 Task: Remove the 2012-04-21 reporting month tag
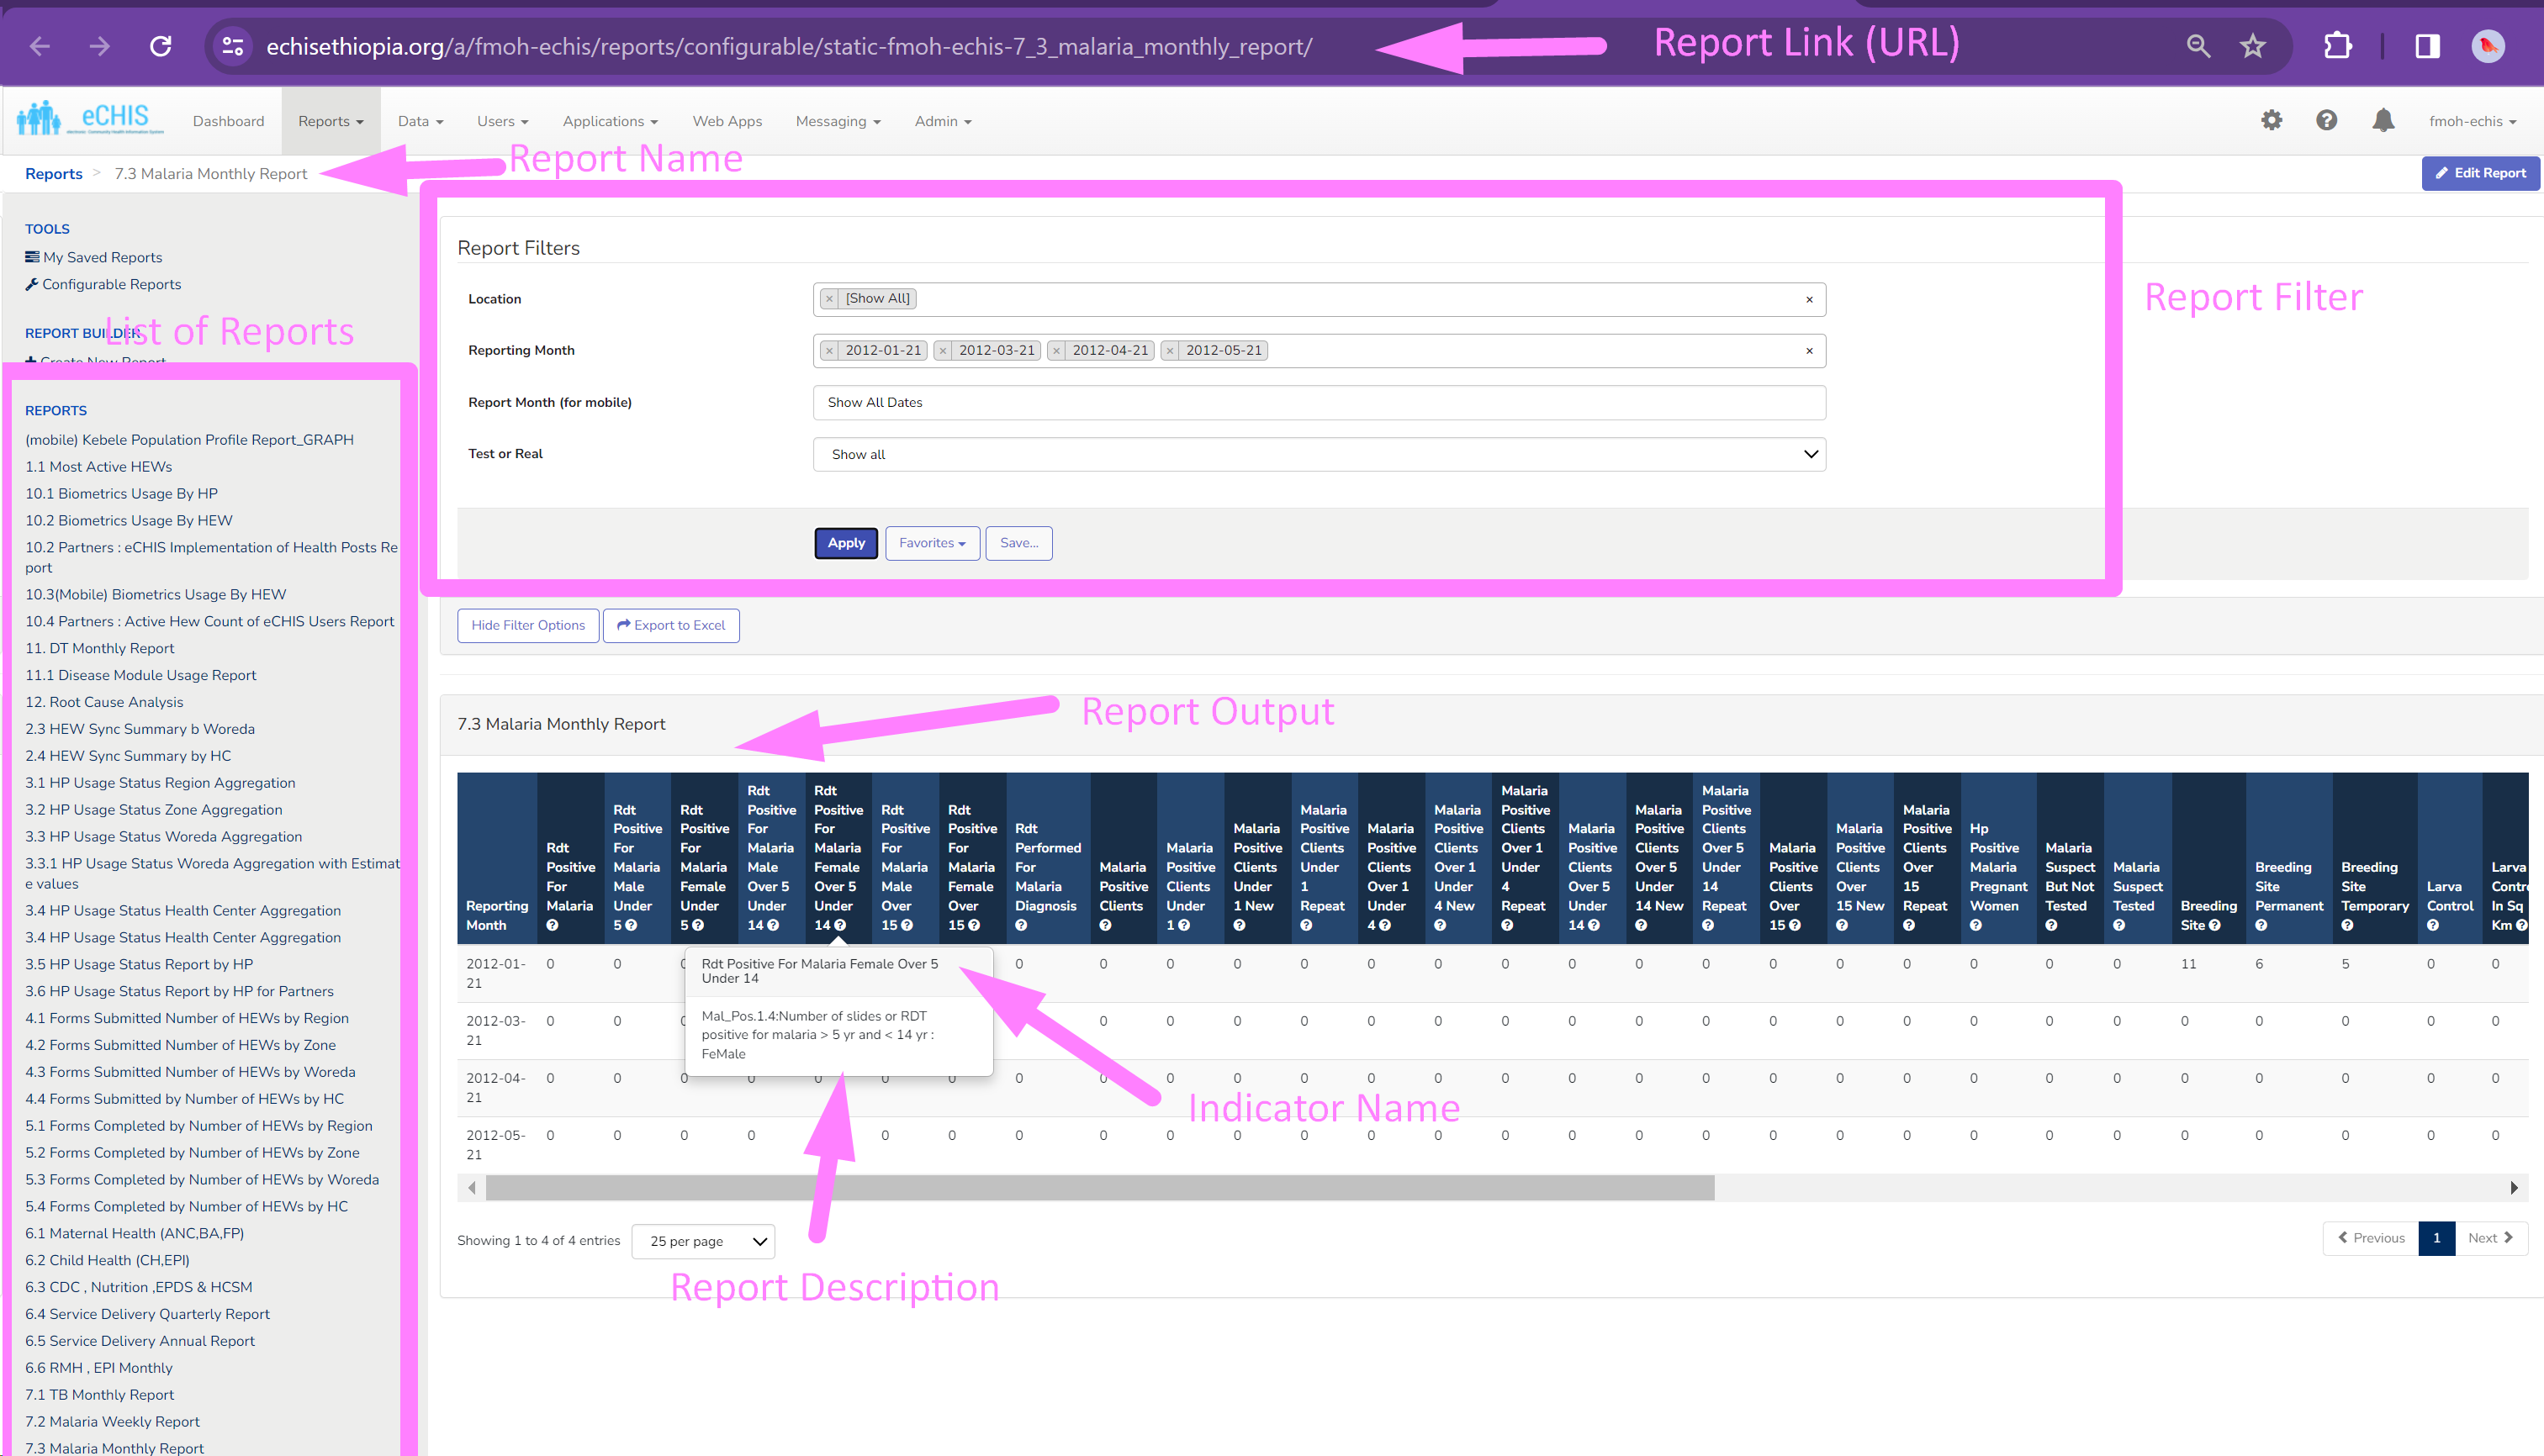tap(1056, 350)
